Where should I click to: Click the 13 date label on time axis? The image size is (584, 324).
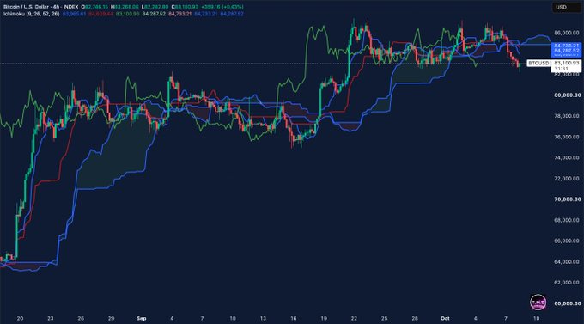coord(263,318)
